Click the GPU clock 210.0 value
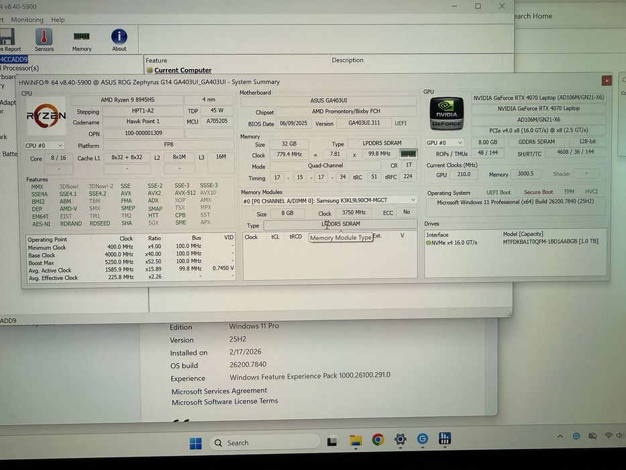Image resolution: width=626 pixels, height=470 pixels. click(464, 175)
